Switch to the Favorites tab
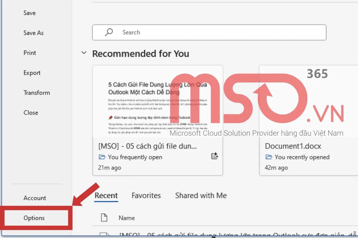This screenshot has width=358, height=238. [146, 195]
